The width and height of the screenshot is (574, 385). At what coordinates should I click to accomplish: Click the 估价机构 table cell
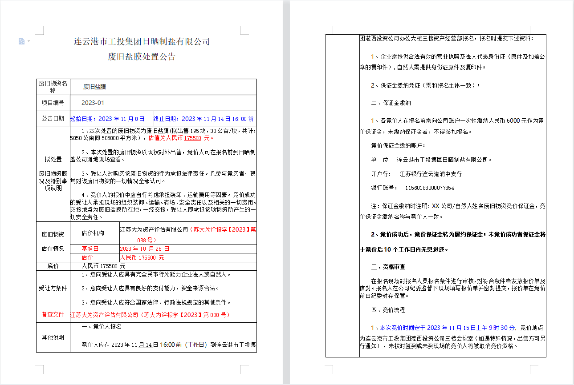click(x=93, y=233)
